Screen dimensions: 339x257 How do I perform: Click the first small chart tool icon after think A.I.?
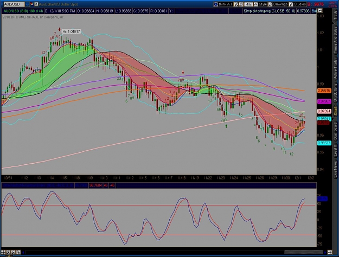pyautogui.click(x=236, y=4)
